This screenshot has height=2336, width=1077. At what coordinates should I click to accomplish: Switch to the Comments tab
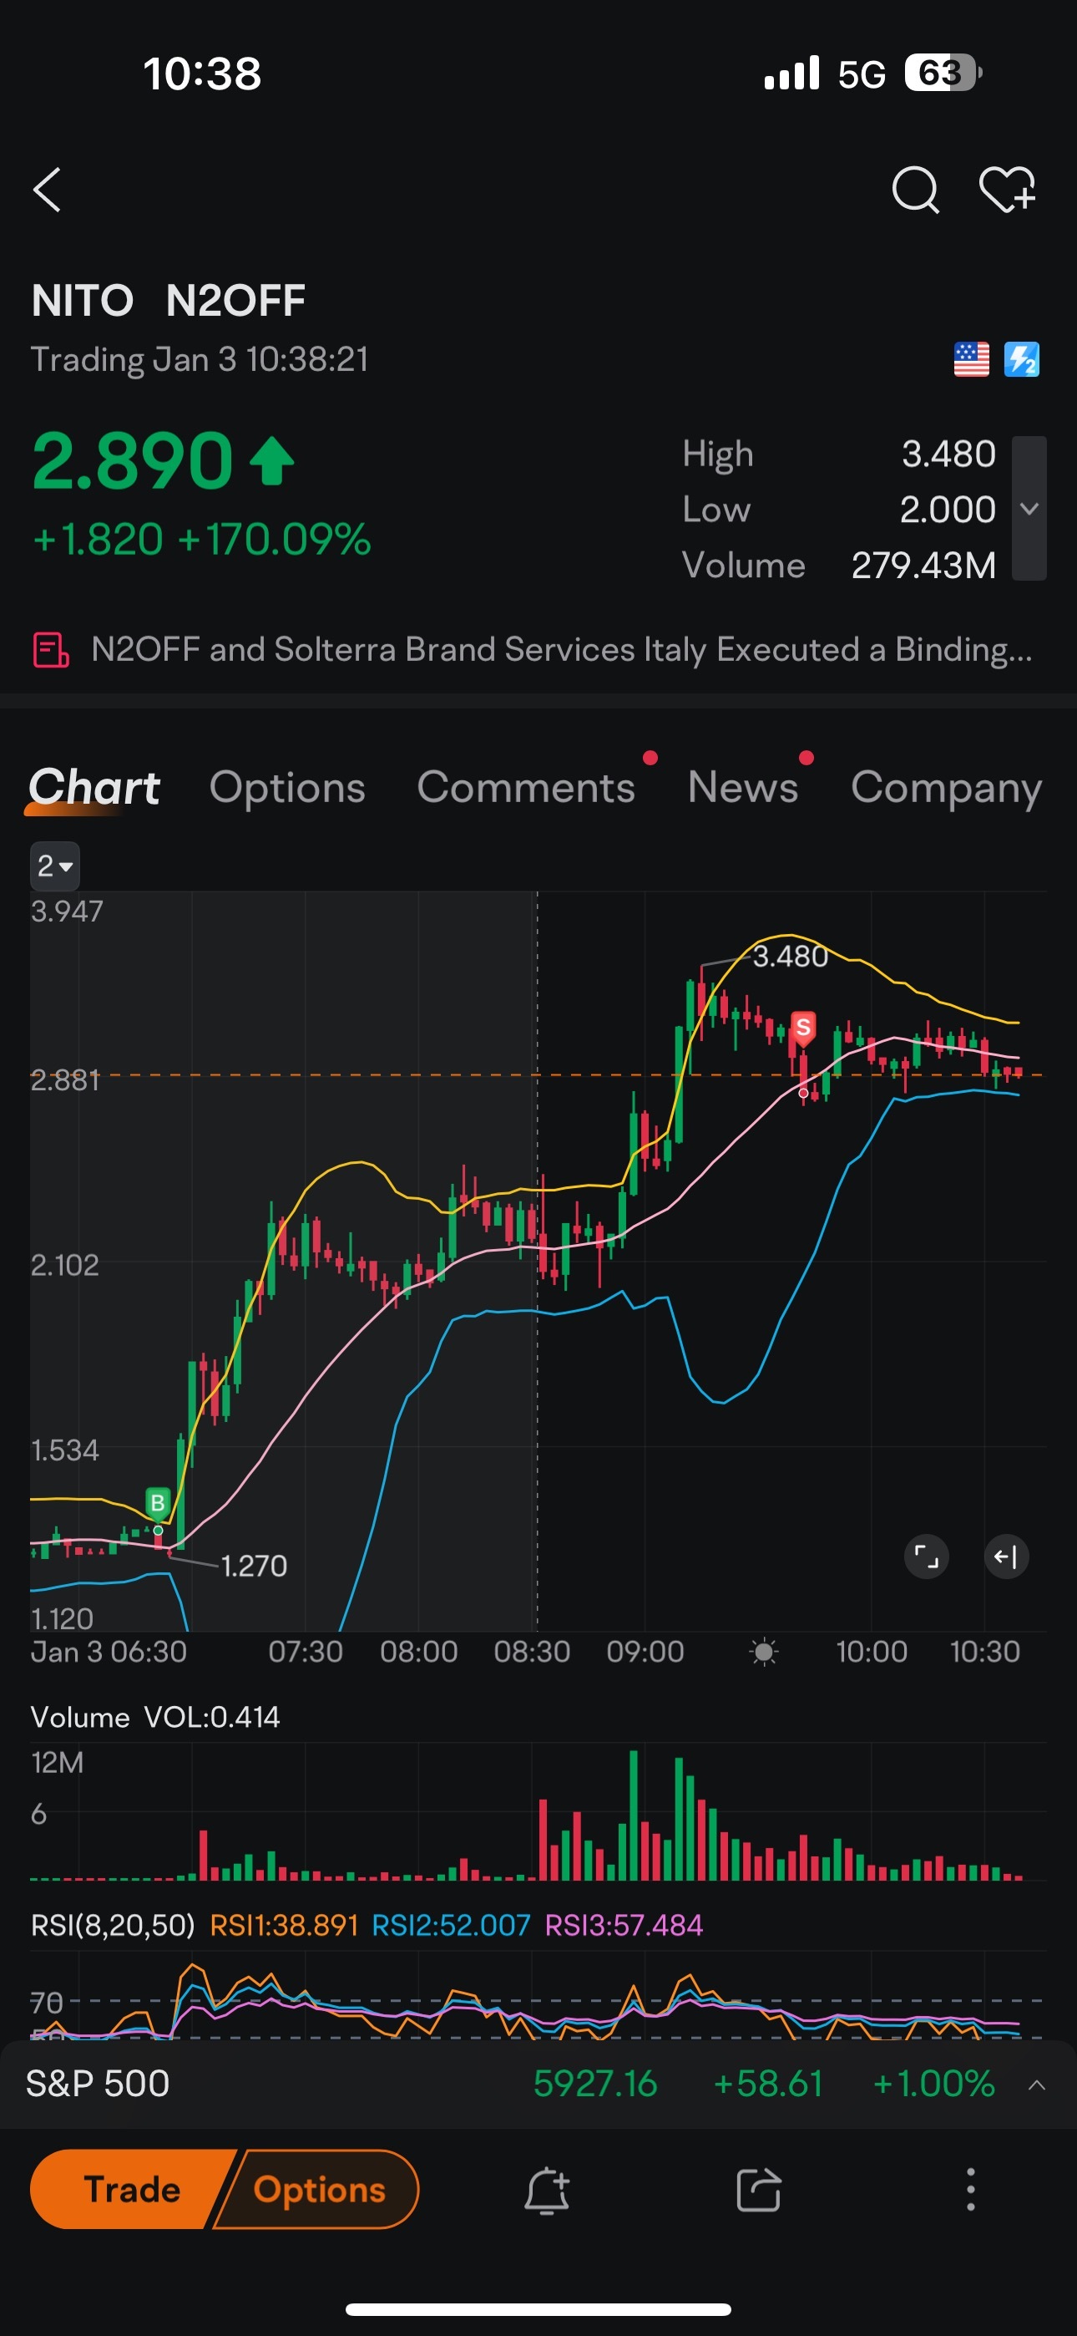click(x=526, y=787)
